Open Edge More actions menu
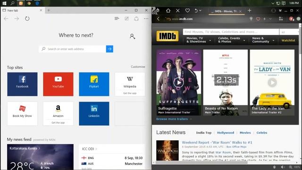Viewport: 302px width, 170px height. (x=146, y=18)
